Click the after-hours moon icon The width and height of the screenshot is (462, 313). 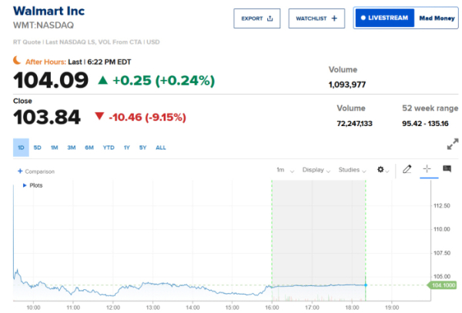[x=17, y=60]
